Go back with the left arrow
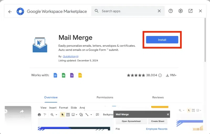The image size is (210, 134). point(10,12)
